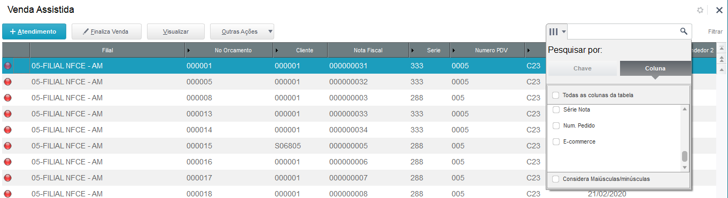
Task: Check the Série Nota checkbox
Action: pos(556,109)
